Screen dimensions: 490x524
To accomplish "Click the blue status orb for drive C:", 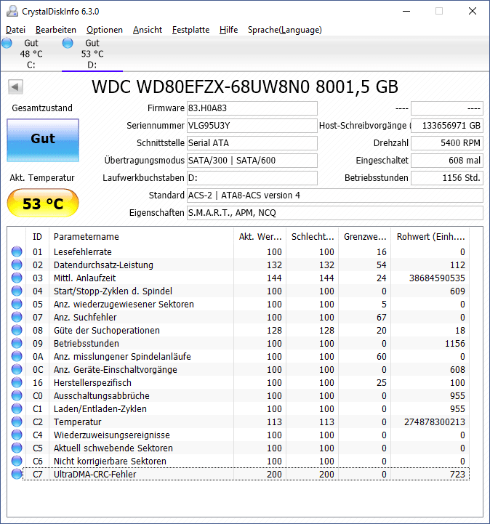I will pyautogui.click(x=7, y=43).
